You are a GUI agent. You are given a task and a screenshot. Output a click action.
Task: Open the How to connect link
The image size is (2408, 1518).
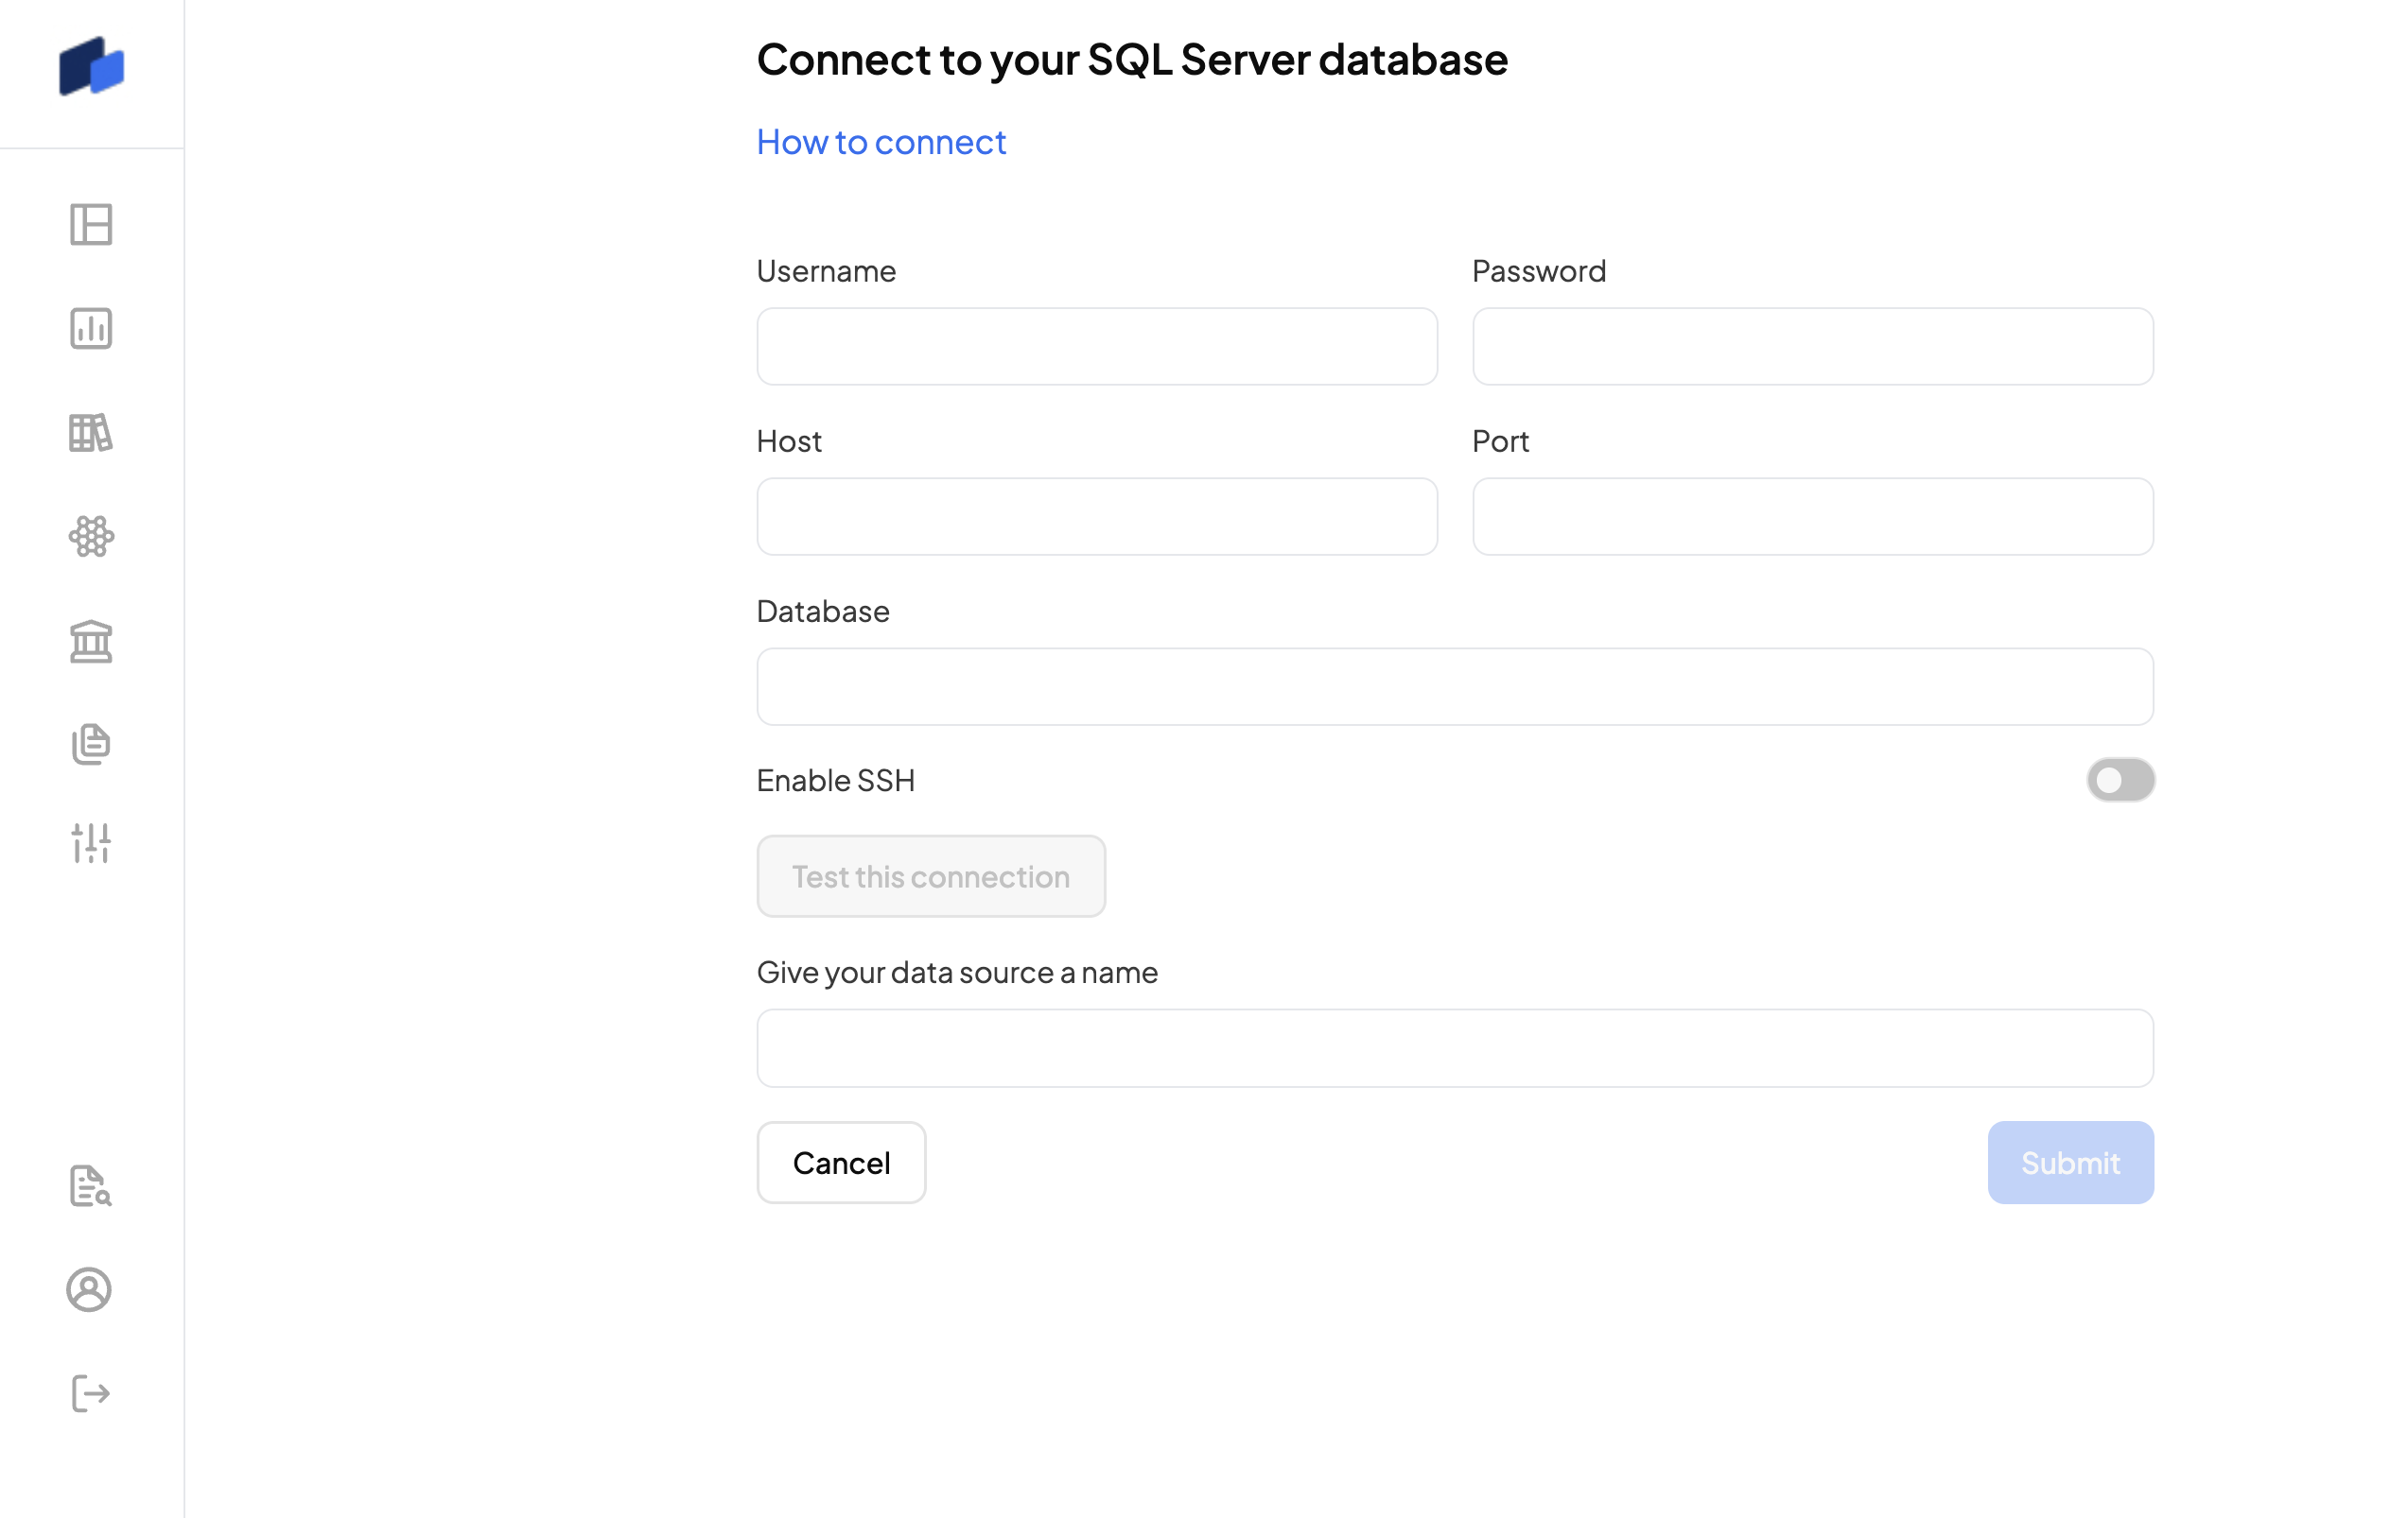(881, 142)
